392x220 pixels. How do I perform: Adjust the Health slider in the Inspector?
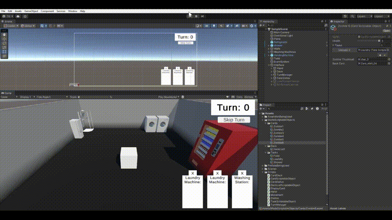click(x=369, y=41)
